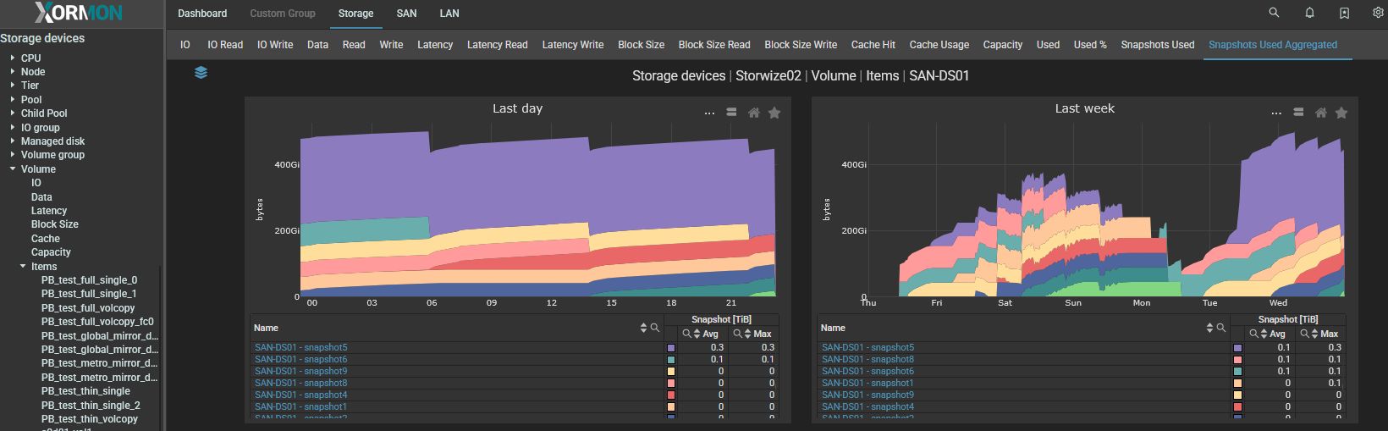Open the SAN menu in top navigation
1388x431 pixels.
[x=406, y=14]
